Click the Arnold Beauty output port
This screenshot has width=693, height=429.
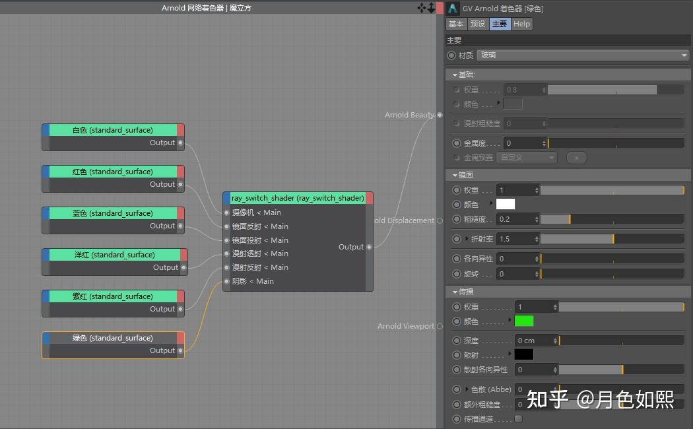coord(439,115)
